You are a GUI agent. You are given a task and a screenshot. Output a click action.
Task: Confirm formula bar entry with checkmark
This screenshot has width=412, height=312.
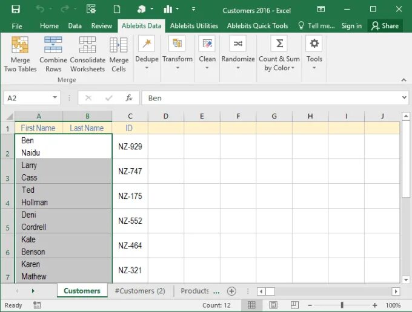108,98
